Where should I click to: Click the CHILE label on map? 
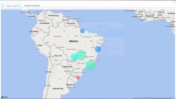click(x=48, y=72)
